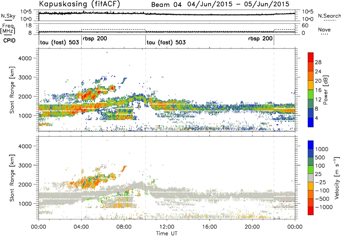Viewport: 341px width, 236px height.
Task: Click the 04:00 time axis label
Action: [81, 227]
